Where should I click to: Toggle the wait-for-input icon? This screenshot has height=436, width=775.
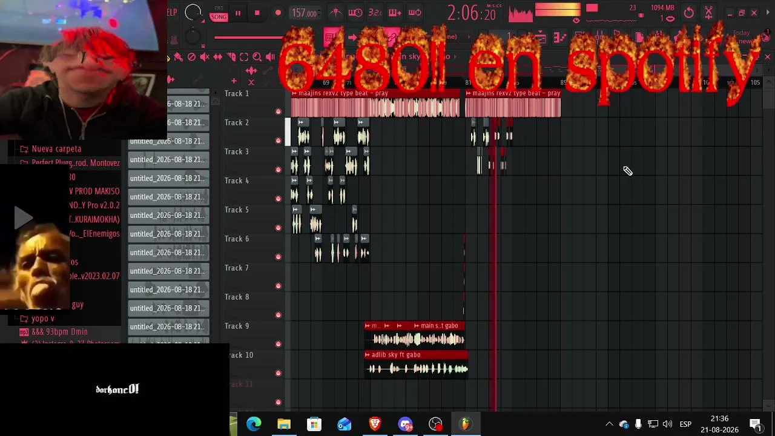tap(355, 13)
